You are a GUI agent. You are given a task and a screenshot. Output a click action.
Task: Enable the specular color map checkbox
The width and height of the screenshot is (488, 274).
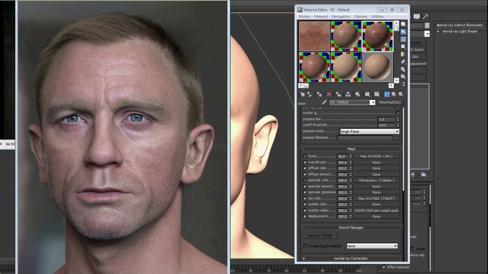(x=304, y=180)
